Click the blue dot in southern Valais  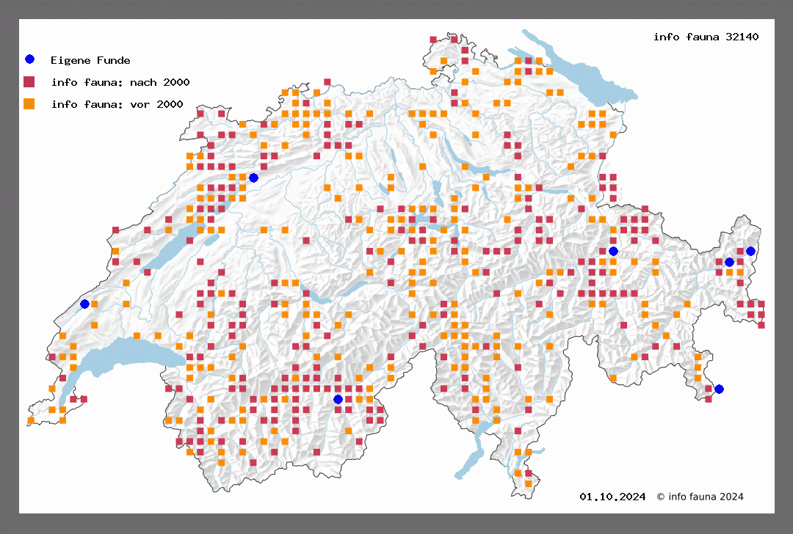[x=338, y=399]
